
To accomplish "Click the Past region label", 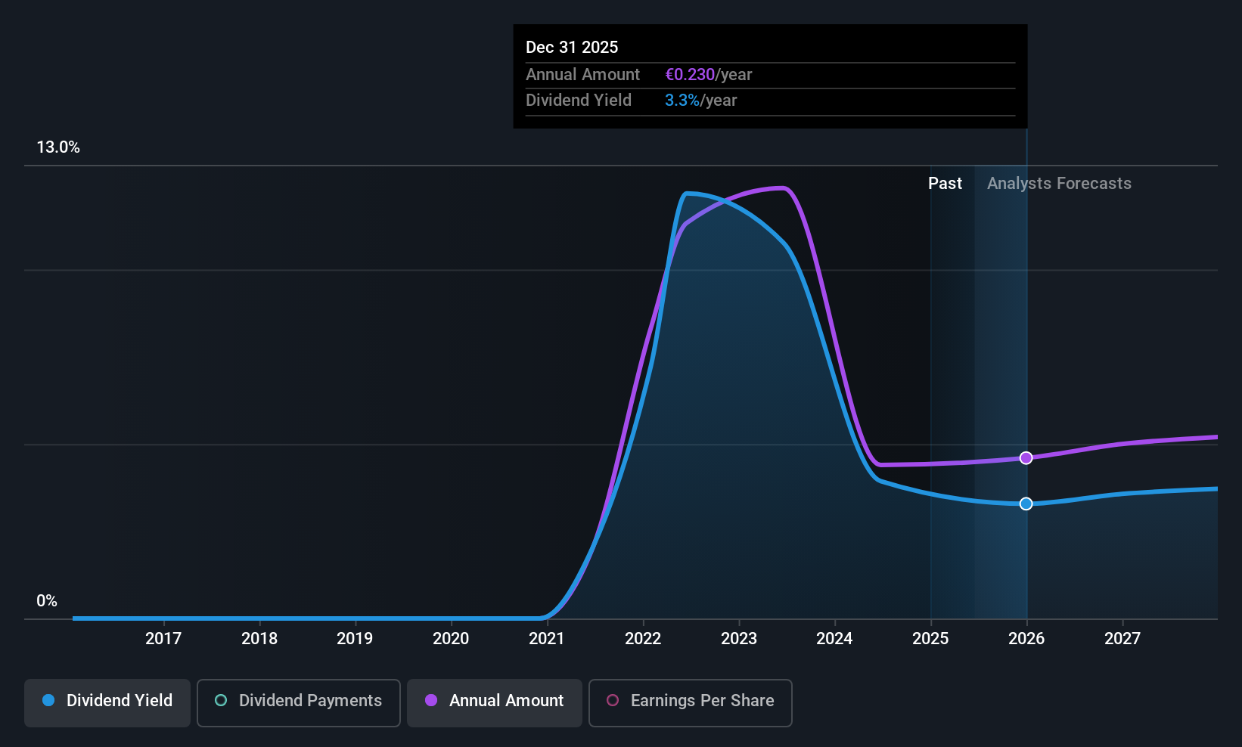I will click(x=945, y=183).
